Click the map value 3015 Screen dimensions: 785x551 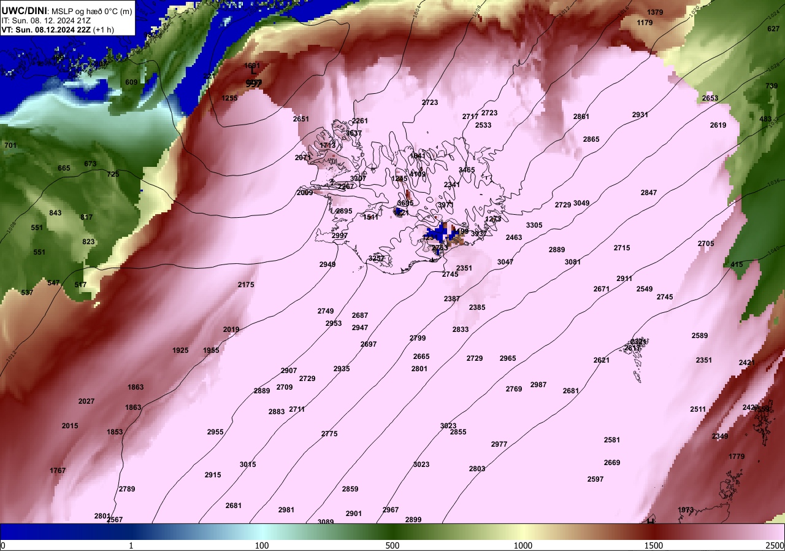pos(248,464)
